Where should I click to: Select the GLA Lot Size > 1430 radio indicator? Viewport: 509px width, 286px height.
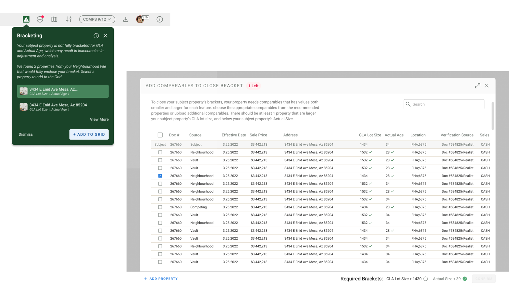425,279
